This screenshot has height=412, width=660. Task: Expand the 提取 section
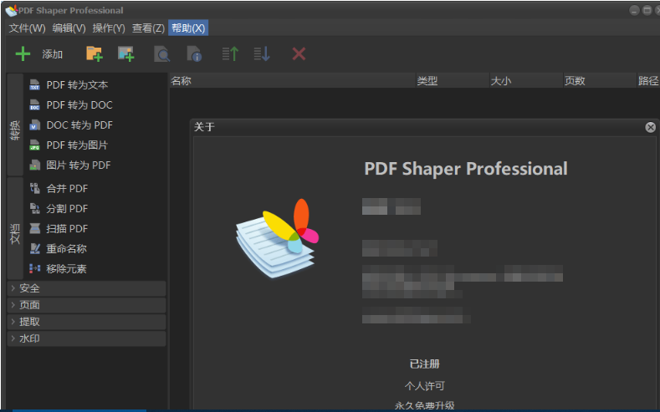[86, 322]
